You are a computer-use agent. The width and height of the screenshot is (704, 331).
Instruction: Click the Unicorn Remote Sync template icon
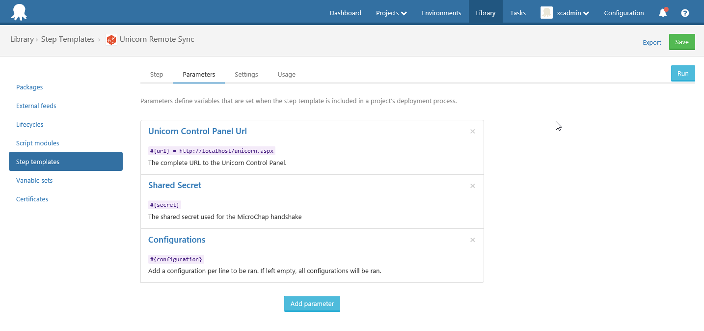111,40
